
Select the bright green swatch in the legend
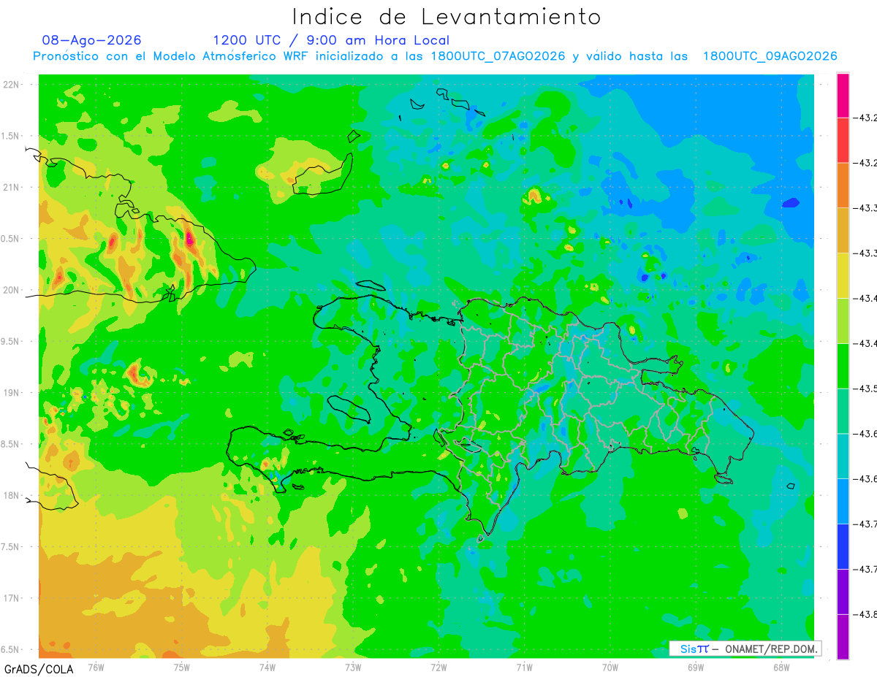coord(843,366)
